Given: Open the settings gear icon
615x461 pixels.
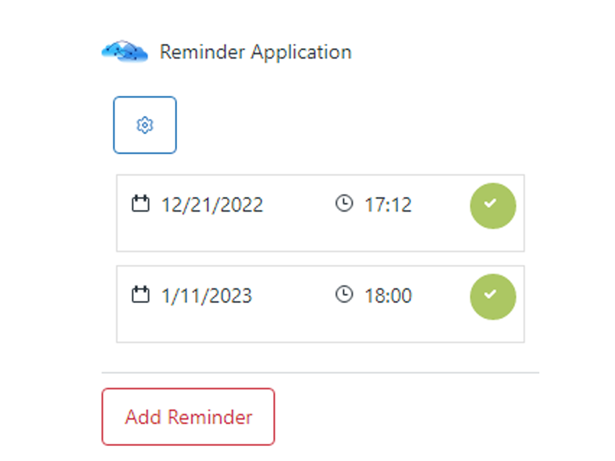Looking at the screenshot, I should point(144,125).
